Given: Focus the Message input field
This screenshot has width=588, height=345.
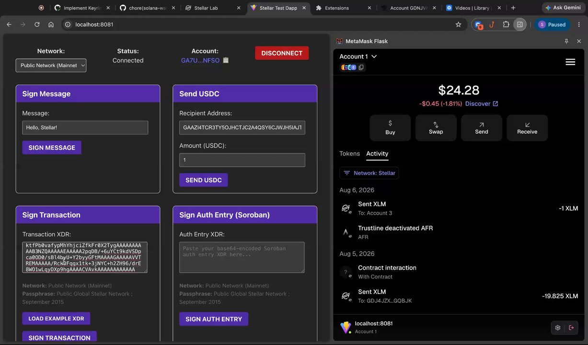Looking at the screenshot, I should click(85, 127).
